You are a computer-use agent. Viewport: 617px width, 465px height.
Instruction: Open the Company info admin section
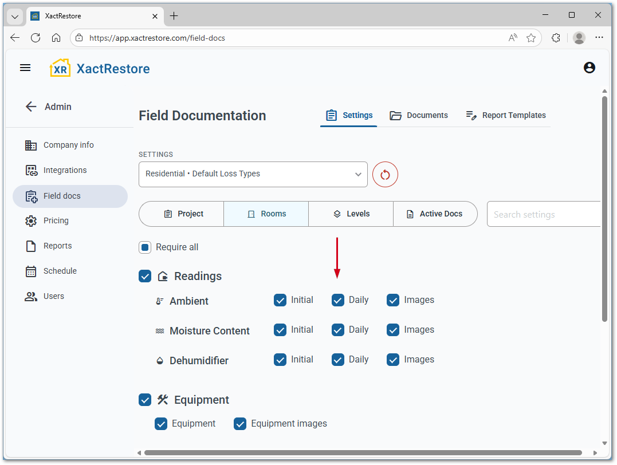pos(68,145)
